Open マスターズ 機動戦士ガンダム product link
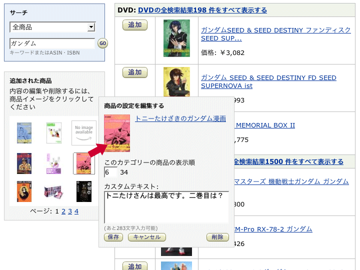The width and height of the screenshot is (360, 270). 291,181
